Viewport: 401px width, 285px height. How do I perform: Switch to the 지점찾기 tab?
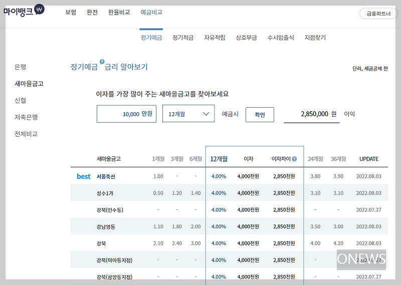[x=315, y=38]
